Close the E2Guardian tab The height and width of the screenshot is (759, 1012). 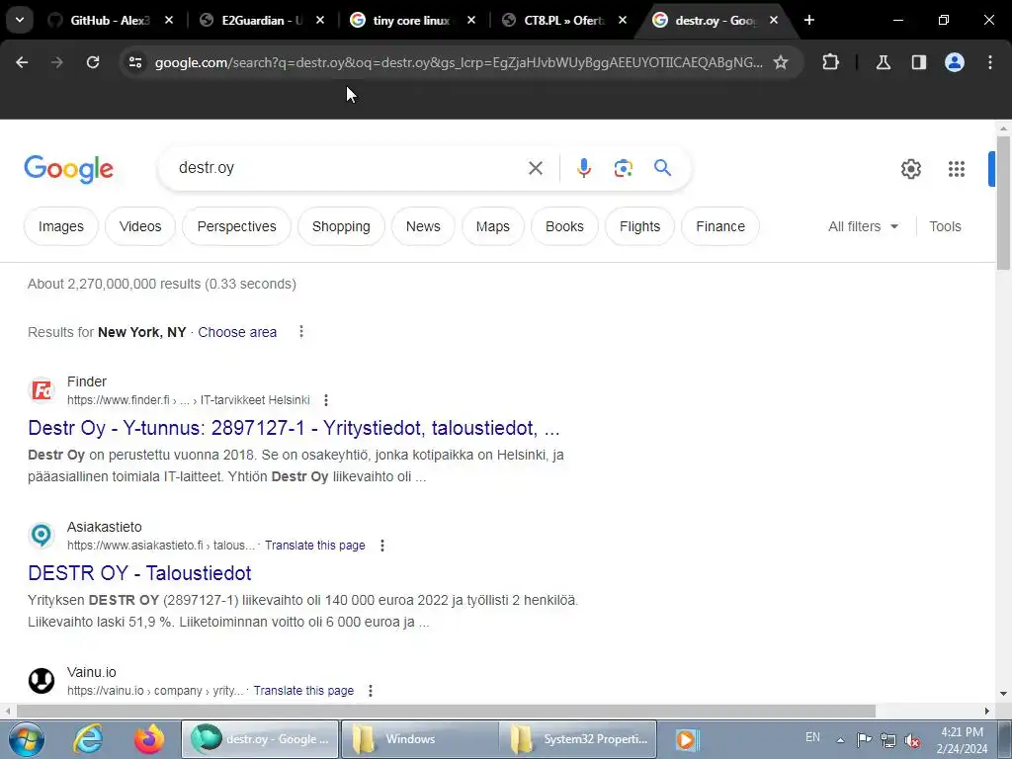tap(319, 20)
